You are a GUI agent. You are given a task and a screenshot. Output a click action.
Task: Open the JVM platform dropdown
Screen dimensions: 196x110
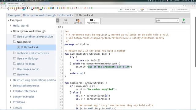click(167, 20)
